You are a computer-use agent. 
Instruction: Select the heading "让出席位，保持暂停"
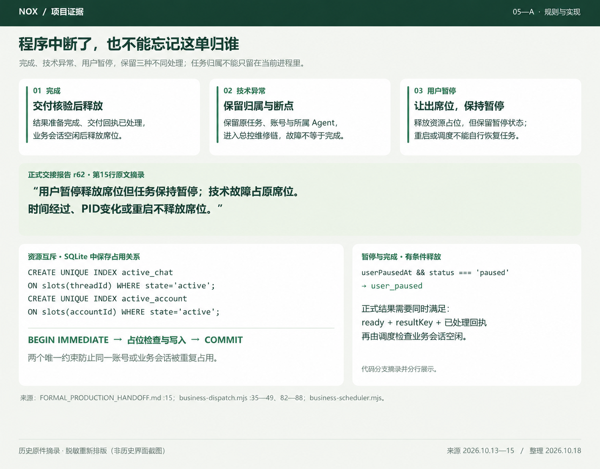click(459, 106)
